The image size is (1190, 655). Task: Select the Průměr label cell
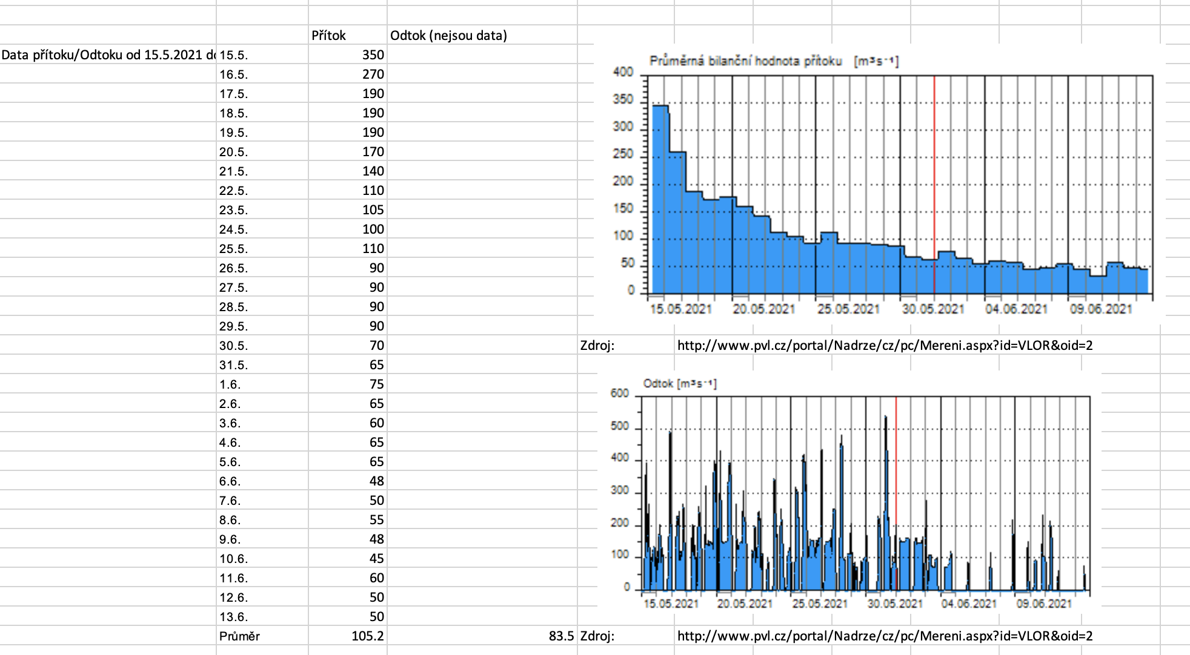click(262, 636)
